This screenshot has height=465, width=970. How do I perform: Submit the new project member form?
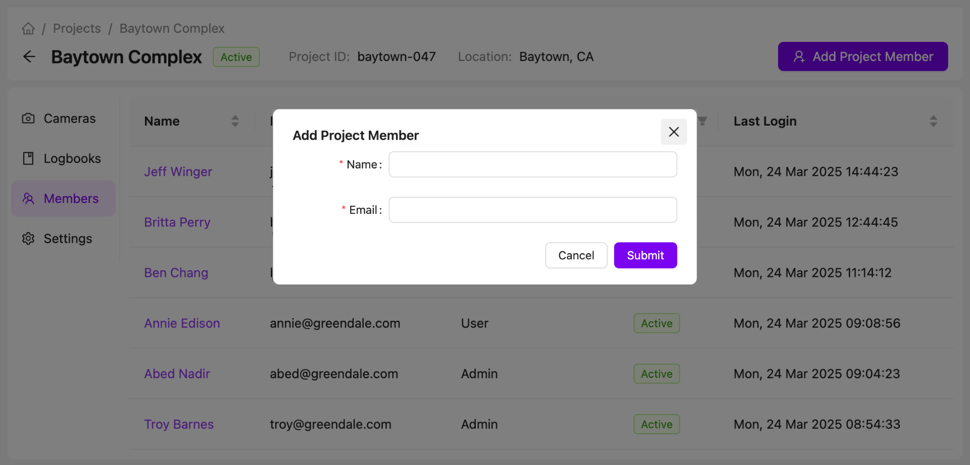pos(645,255)
